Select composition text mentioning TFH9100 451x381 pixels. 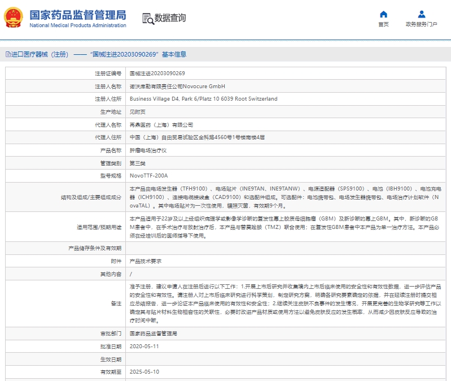(285, 197)
